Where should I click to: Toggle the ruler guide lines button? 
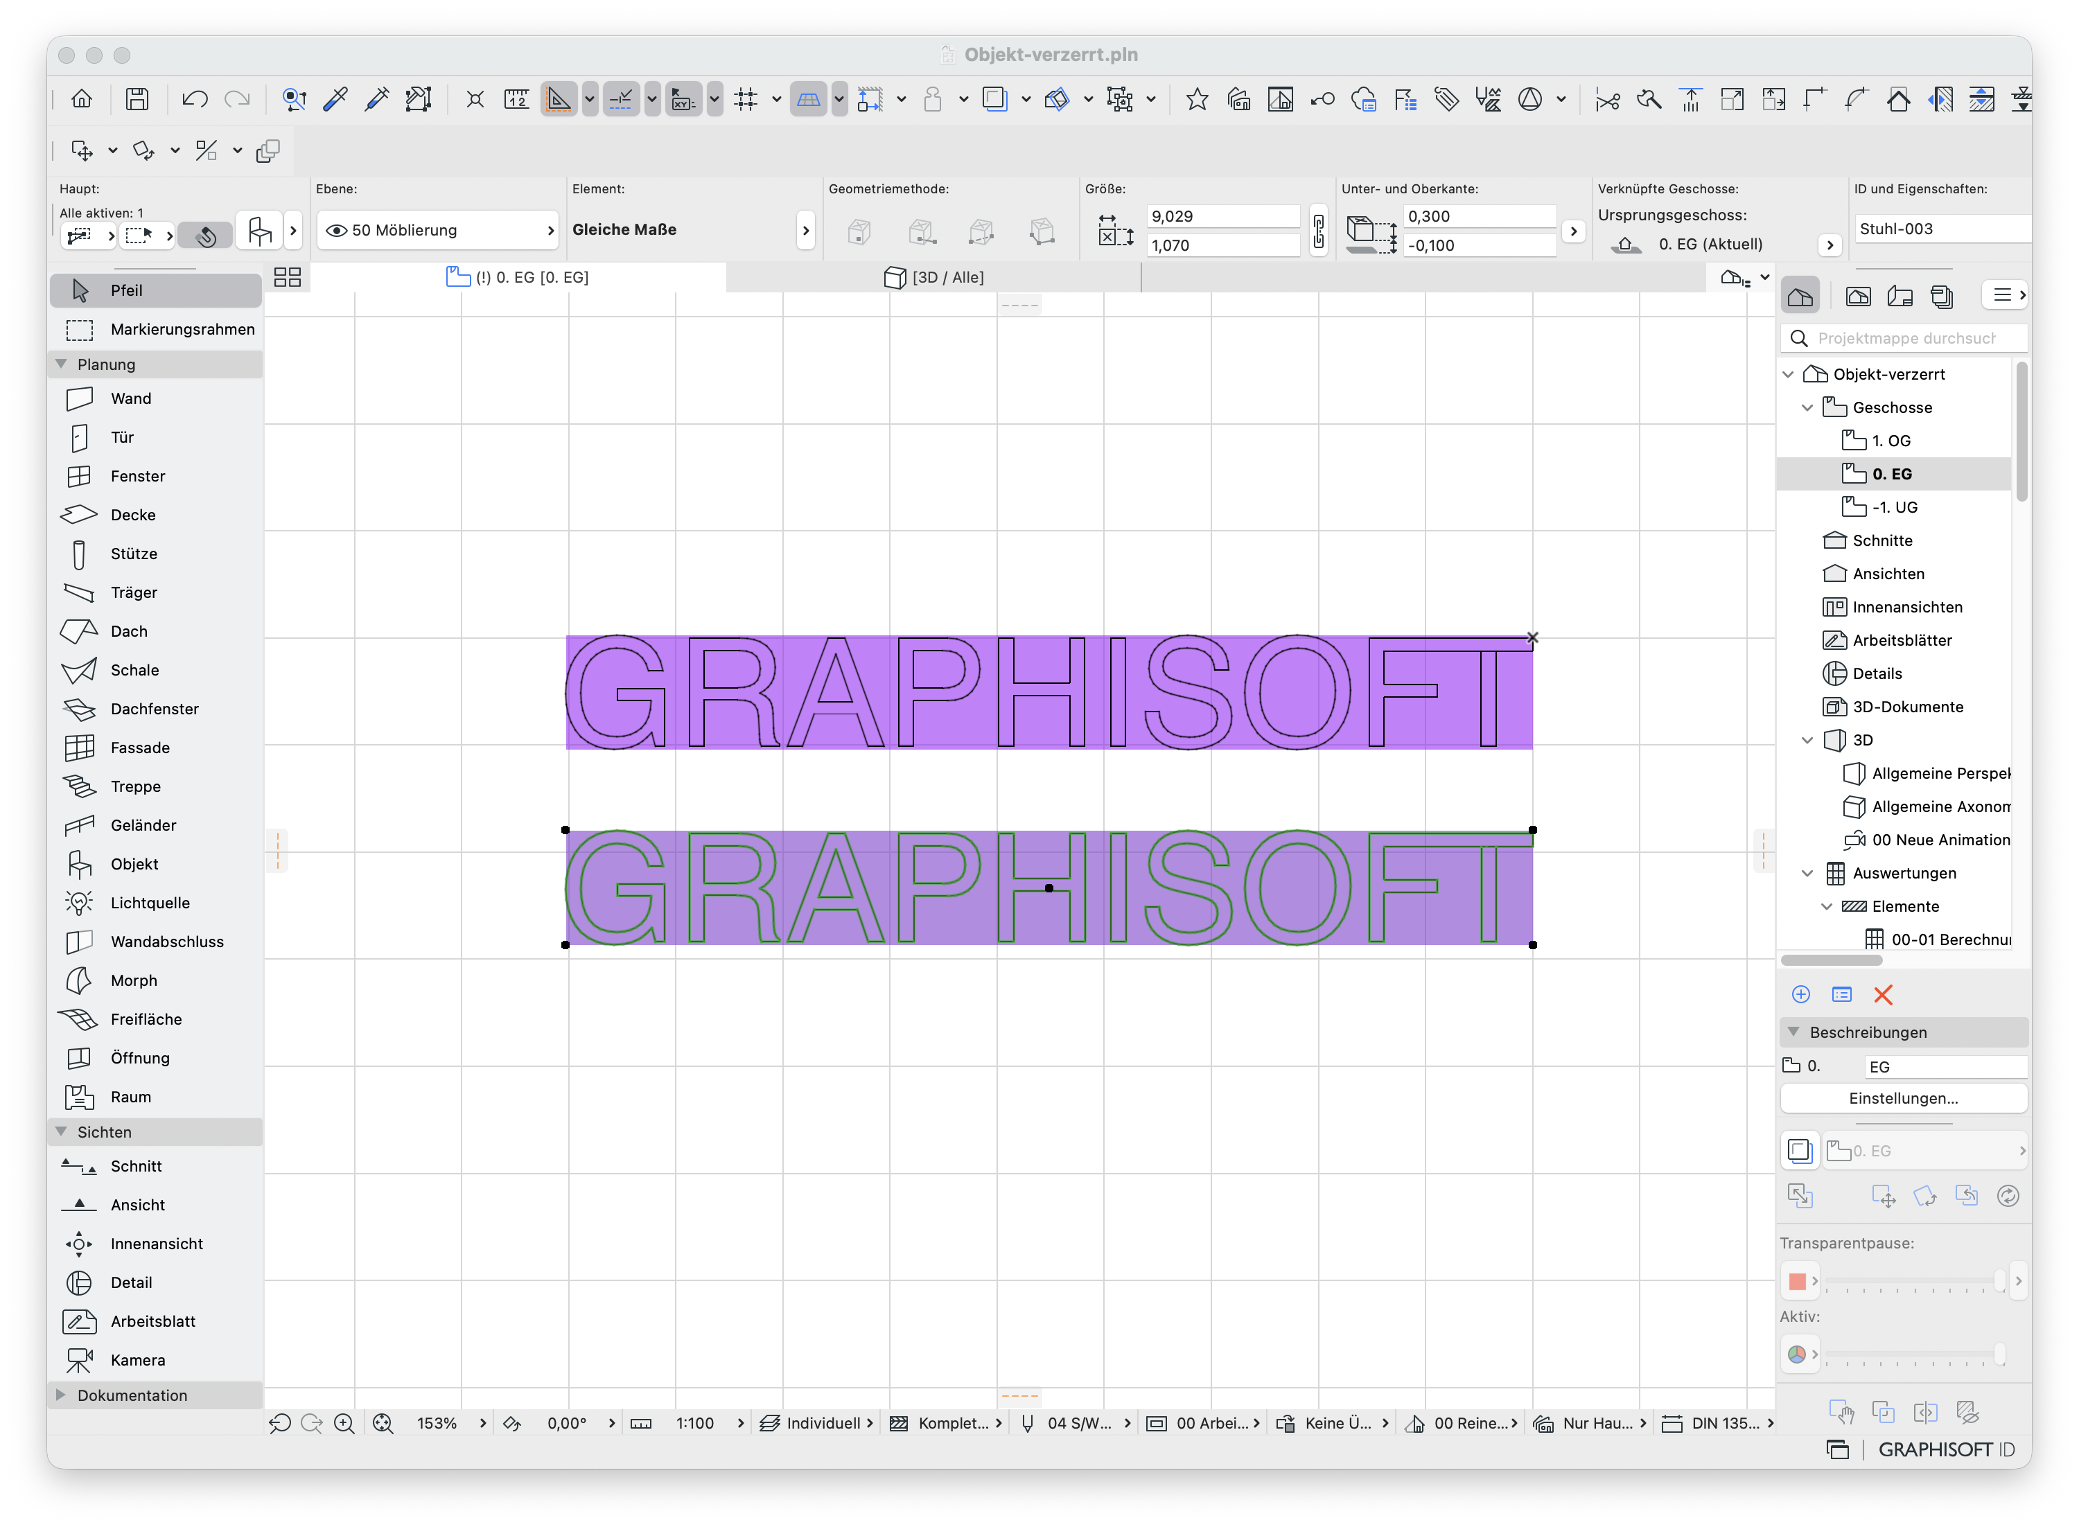[559, 99]
